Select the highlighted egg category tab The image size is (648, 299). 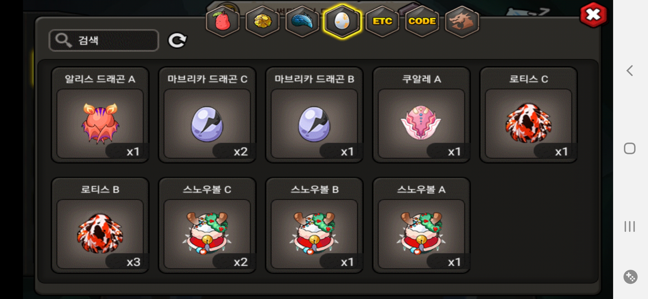[x=342, y=22]
